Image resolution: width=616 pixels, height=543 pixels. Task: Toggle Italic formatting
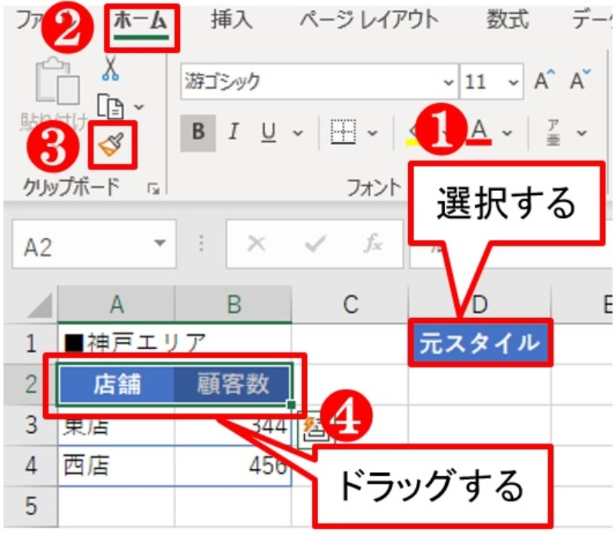pos(233,132)
